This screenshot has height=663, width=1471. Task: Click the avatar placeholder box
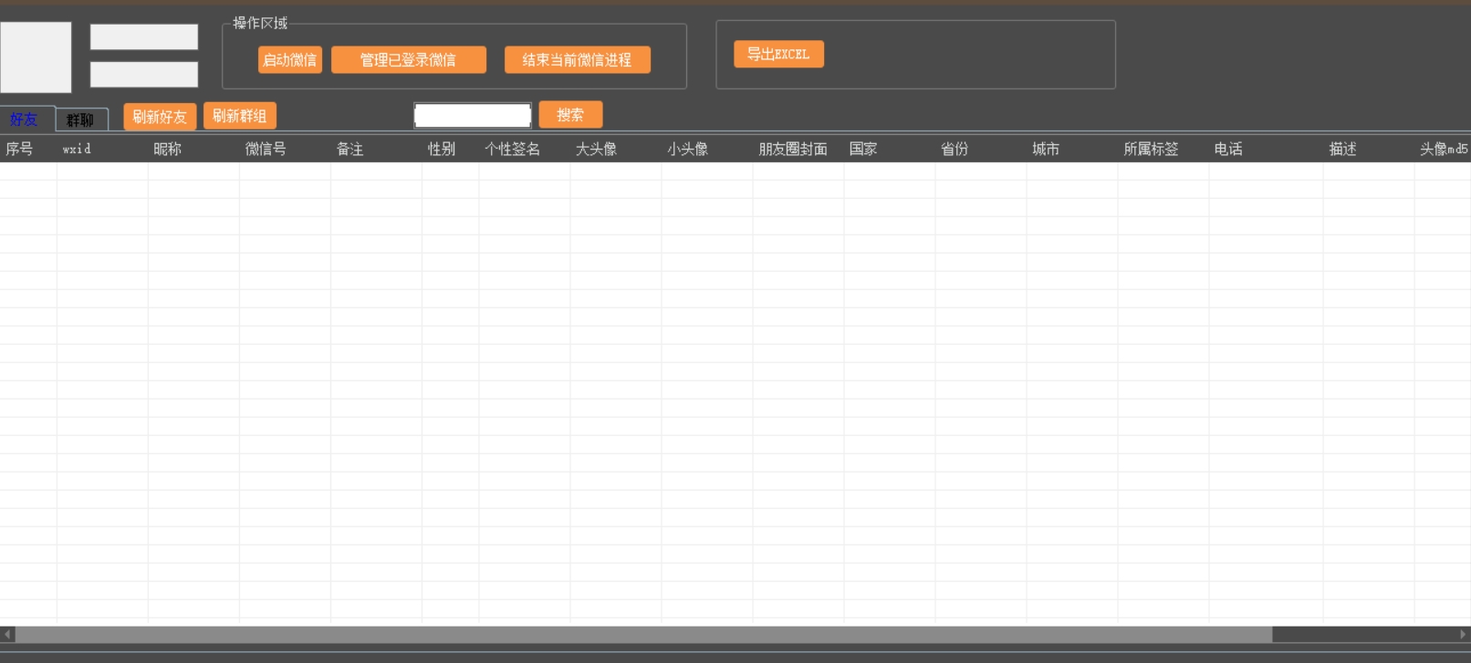point(36,57)
